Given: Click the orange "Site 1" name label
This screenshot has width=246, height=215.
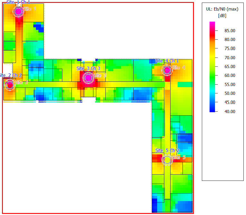Looking at the screenshot, I should coord(30,9).
